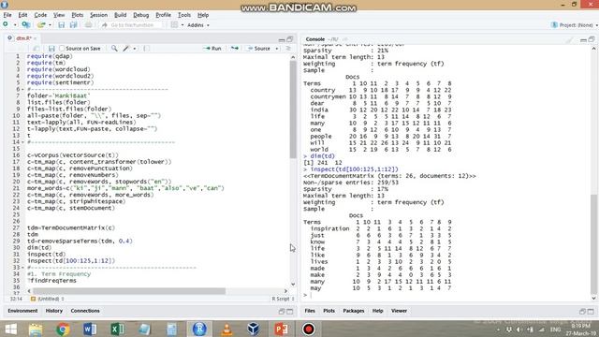This screenshot has width=599, height=337.
Task: Open the Edit menu
Action: 22,15
